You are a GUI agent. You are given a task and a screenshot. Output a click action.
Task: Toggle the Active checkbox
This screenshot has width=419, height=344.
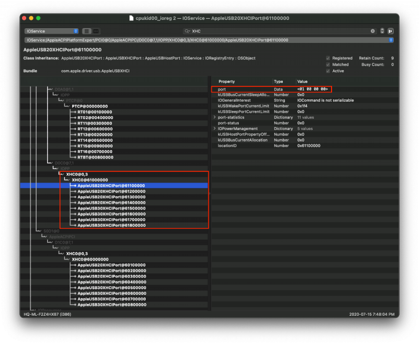tap(328, 71)
